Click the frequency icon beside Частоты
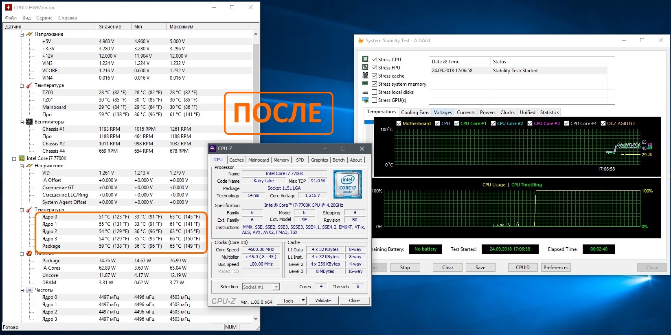Image resolution: width=671 pixels, height=335 pixels. point(29,290)
